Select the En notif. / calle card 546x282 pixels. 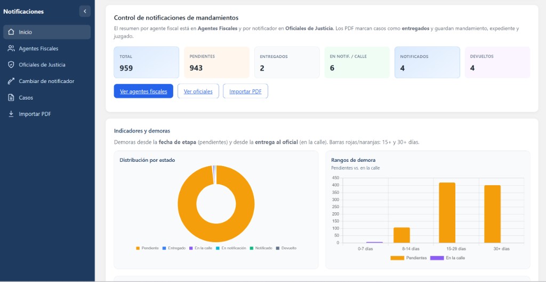[357, 62]
